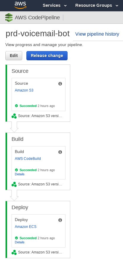Click the Release change button
This screenshot has height=260, width=123.
point(47,56)
